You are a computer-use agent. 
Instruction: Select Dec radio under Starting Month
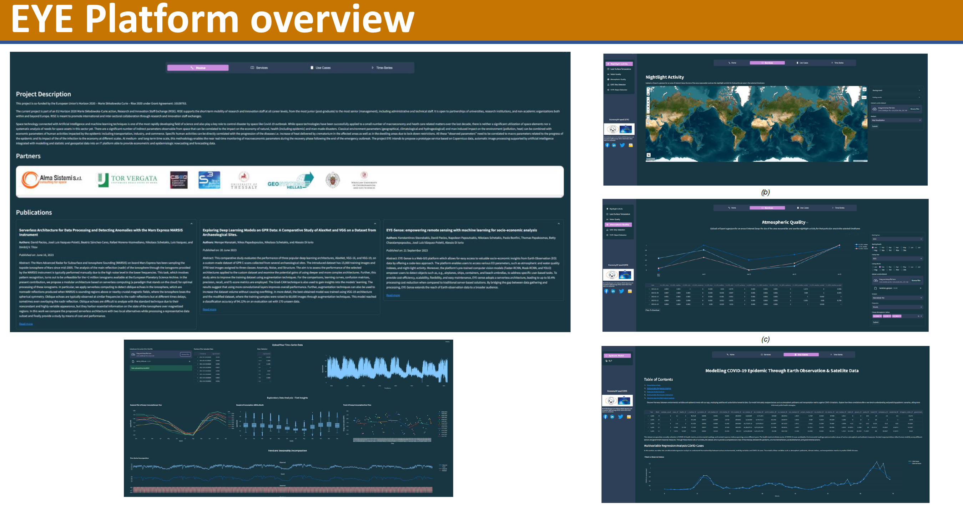point(902,250)
